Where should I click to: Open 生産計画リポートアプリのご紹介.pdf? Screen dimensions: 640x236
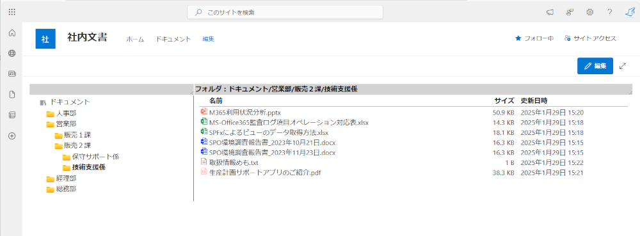pos(265,173)
